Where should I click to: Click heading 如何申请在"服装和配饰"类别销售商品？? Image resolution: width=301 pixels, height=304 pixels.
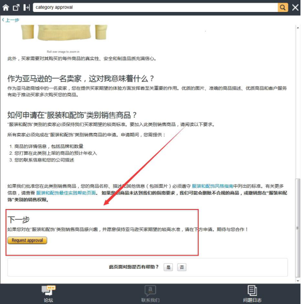[x=72, y=115]
